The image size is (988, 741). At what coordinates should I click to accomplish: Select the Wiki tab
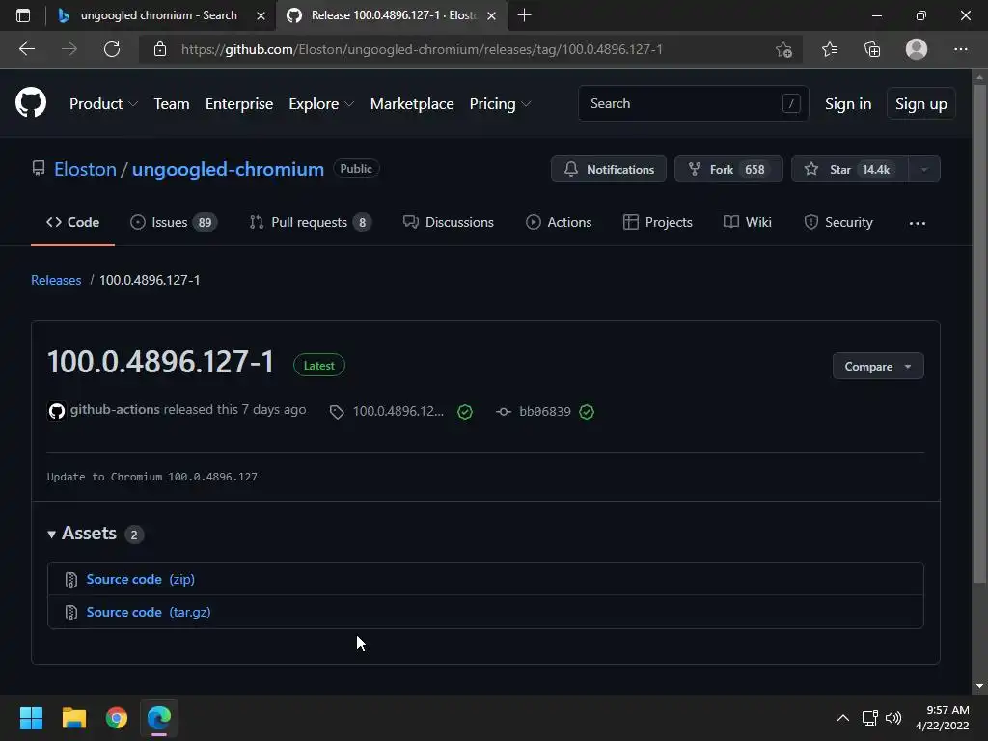coord(748,223)
